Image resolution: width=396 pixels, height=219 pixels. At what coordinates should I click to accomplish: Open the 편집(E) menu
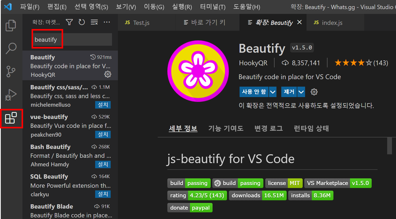[x=57, y=7]
